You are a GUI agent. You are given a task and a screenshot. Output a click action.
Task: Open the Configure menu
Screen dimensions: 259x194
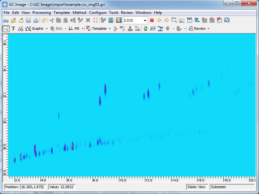click(98, 13)
